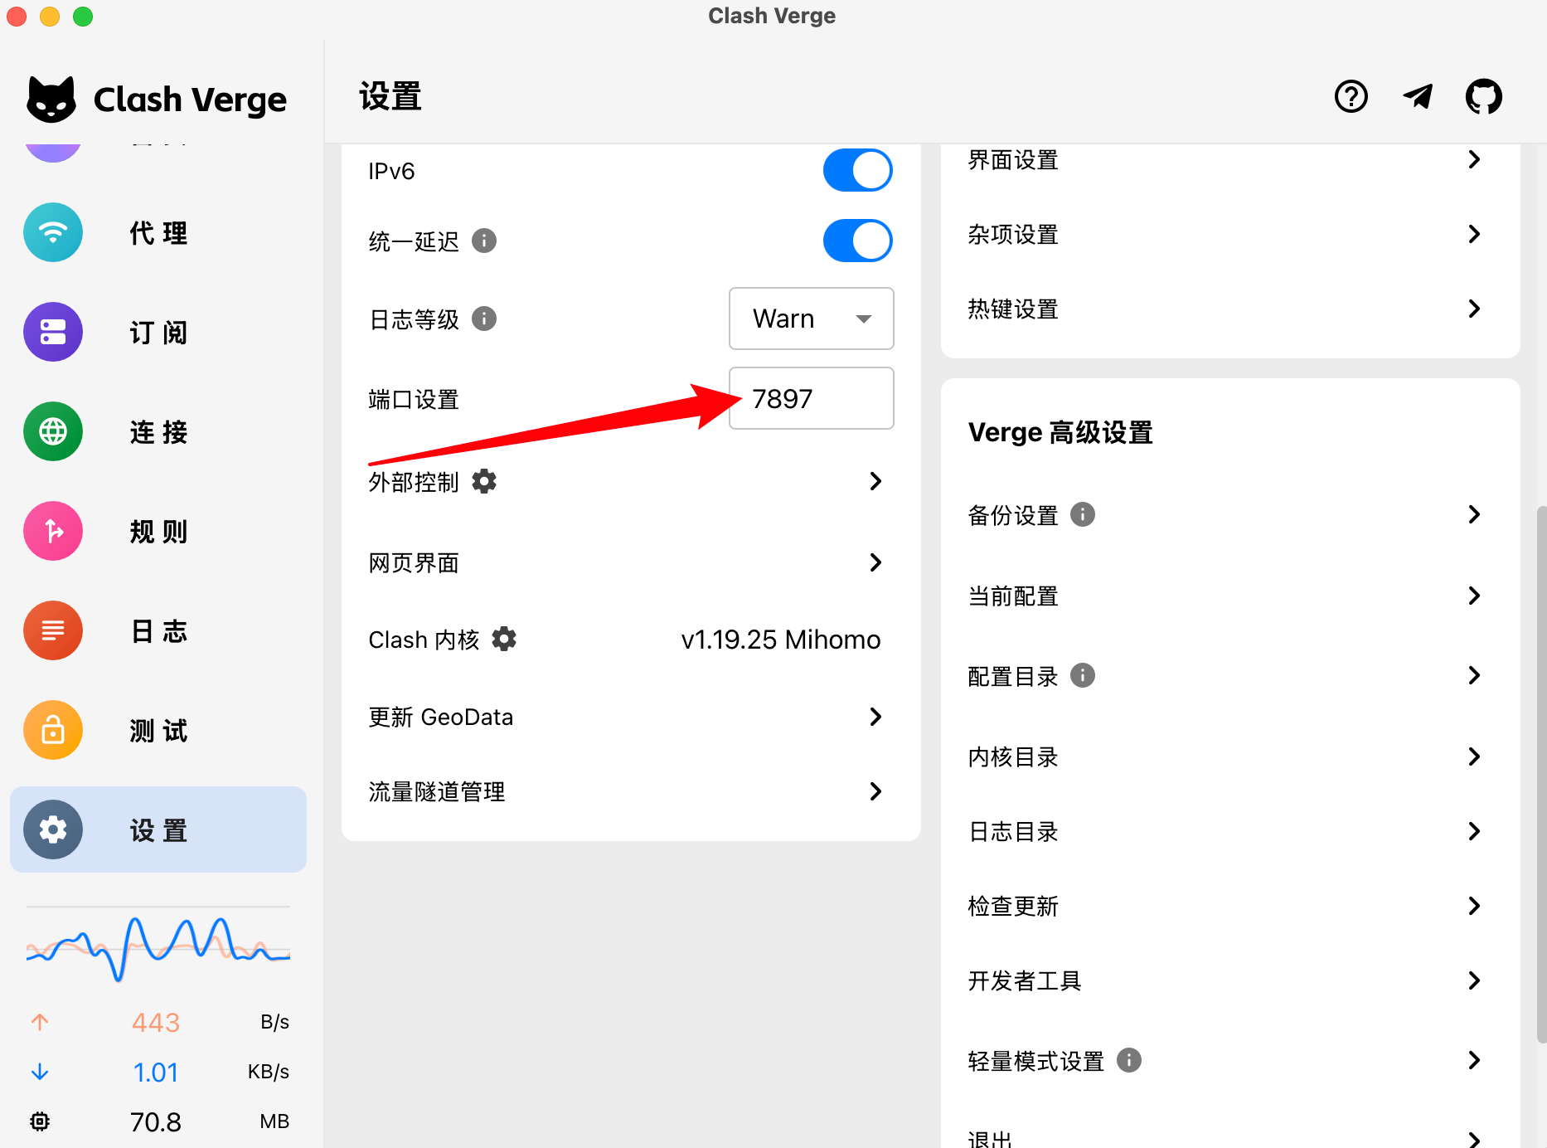
Task: Click the info icon beside 统一延迟
Action: pos(484,241)
